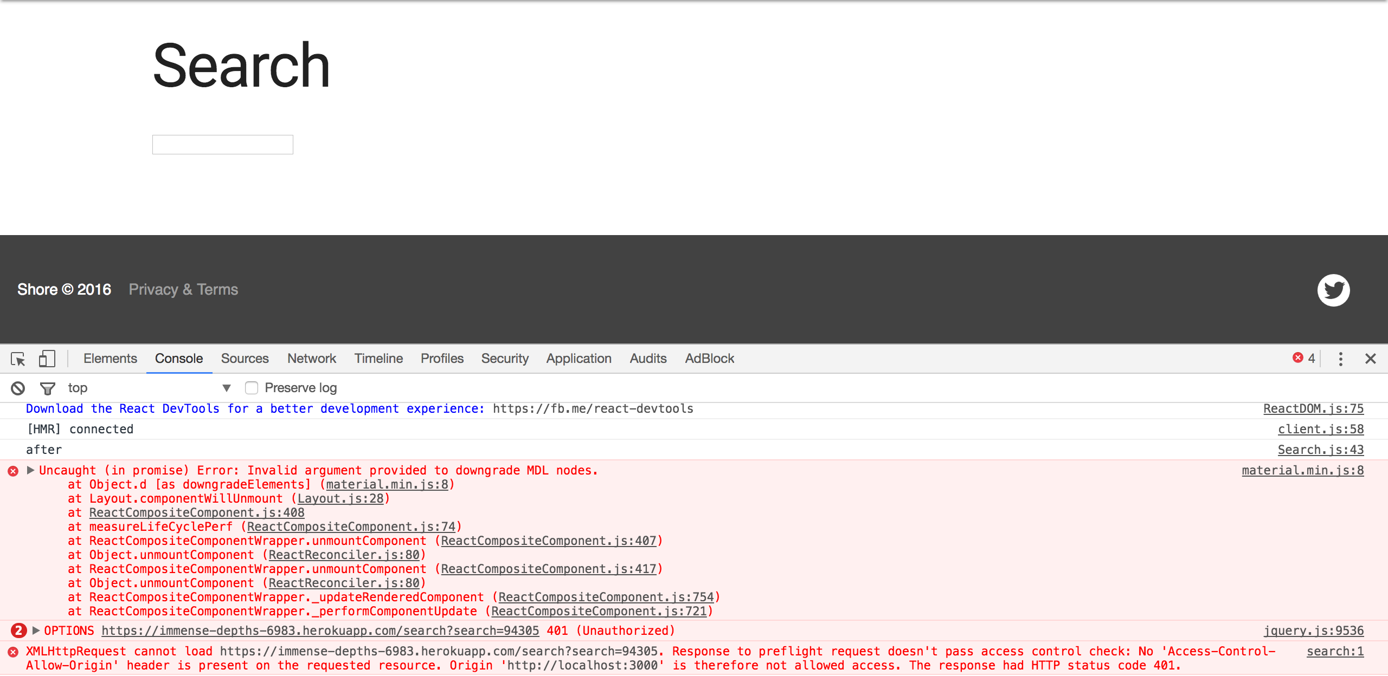Click the 'after' console log line

(44, 450)
